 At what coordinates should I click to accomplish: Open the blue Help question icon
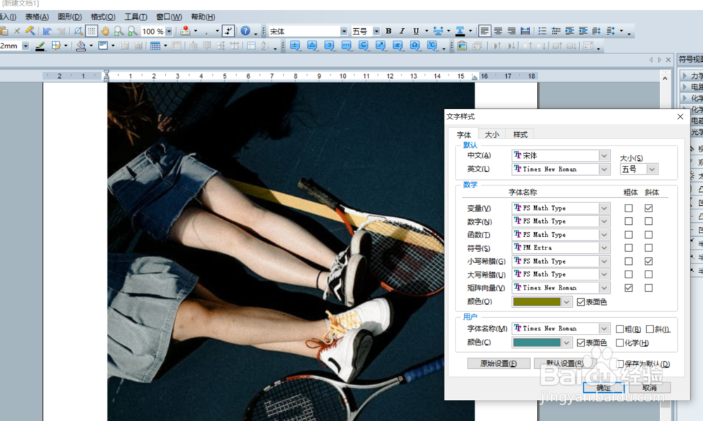(245, 30)
